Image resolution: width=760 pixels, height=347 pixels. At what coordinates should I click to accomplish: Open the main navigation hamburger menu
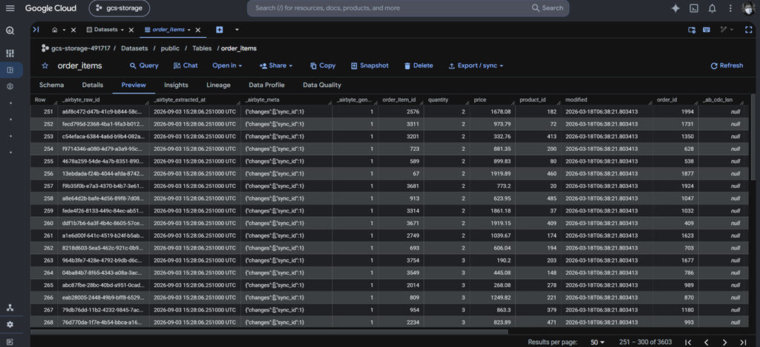(x=10, y=8)
